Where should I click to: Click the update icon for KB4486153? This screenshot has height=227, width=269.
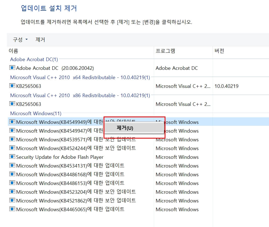pos(12,183)
